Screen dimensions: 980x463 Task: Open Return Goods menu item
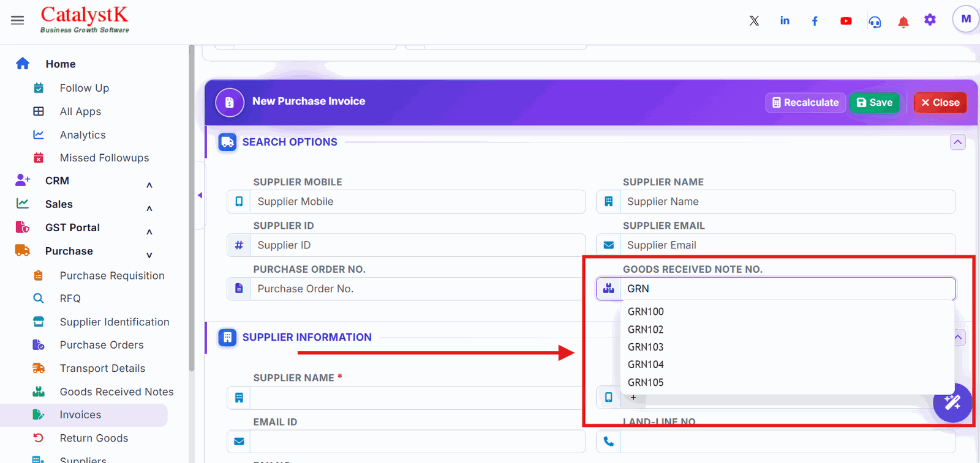pos(94,438)
